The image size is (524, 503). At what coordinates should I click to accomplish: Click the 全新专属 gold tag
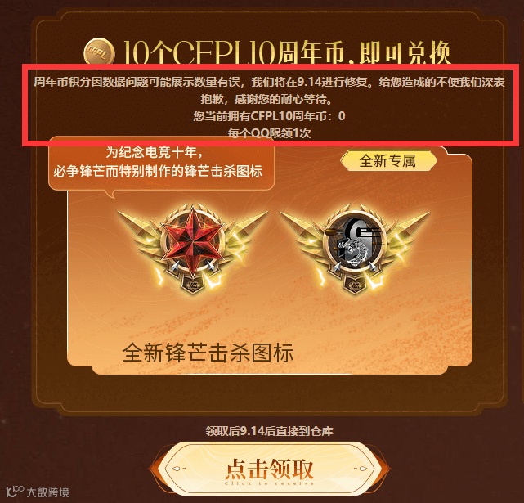388,160
